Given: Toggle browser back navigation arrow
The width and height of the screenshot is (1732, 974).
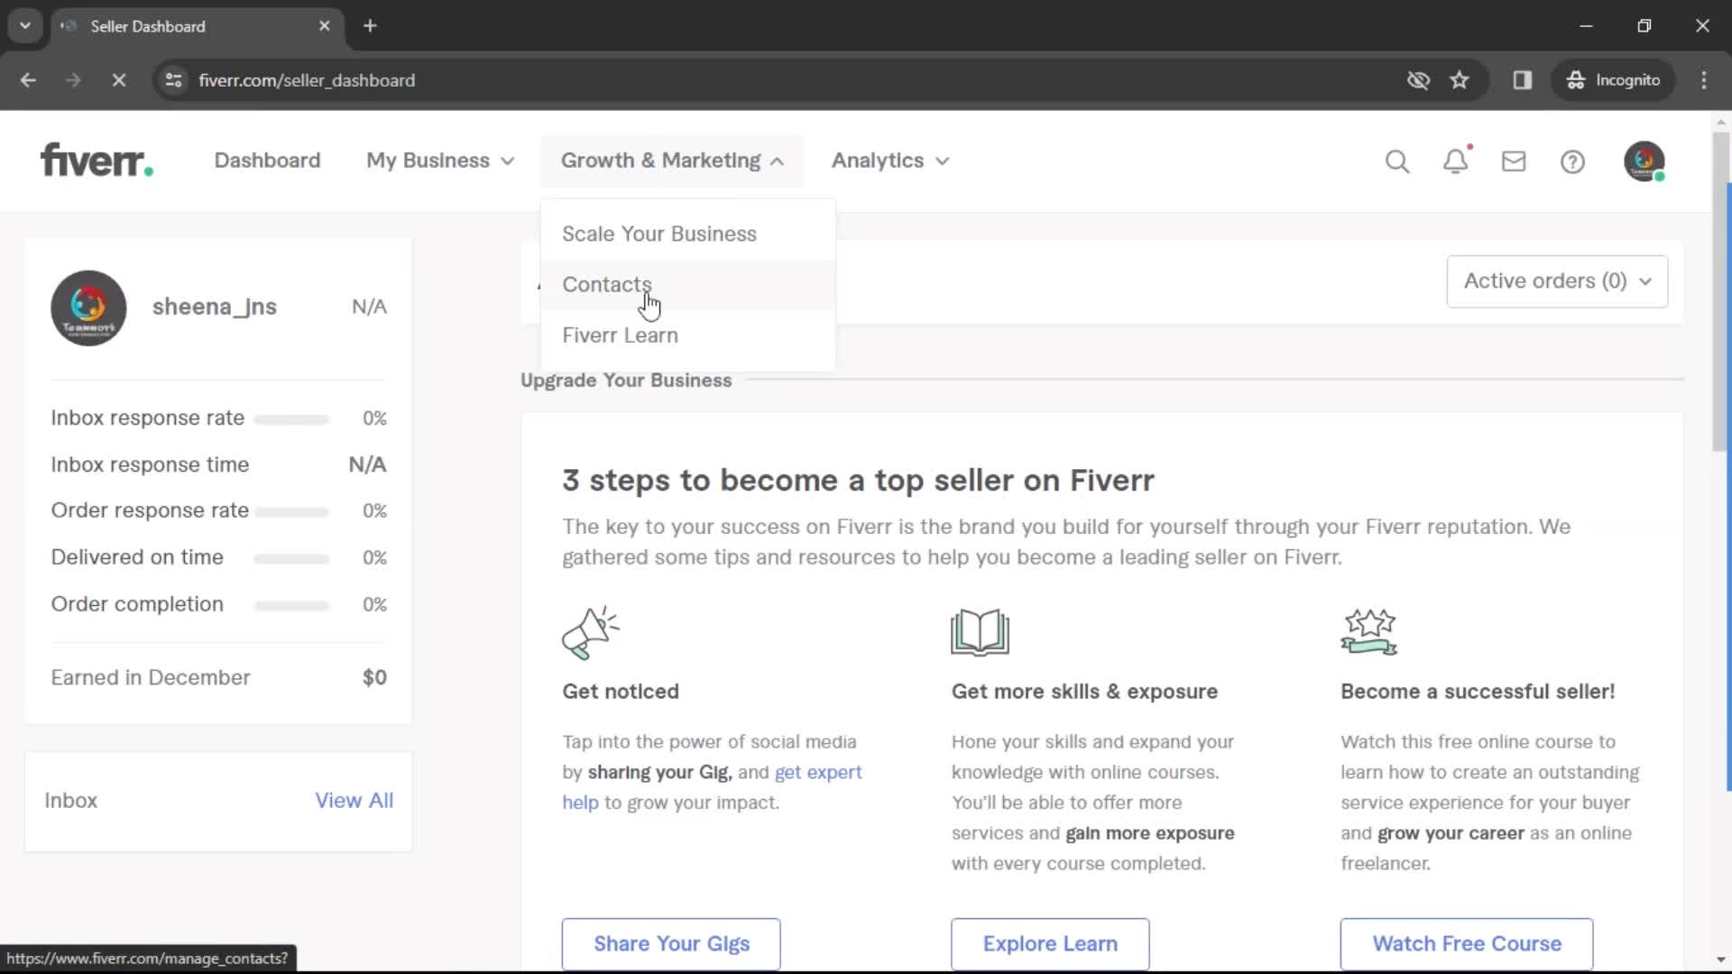Looking at the screenshot, I should 29,79.
